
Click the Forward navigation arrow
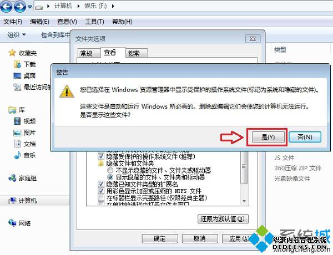click(20, 6)
